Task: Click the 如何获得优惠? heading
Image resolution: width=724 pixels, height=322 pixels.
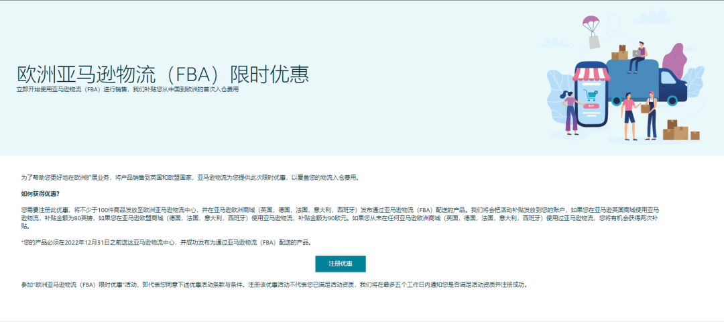Action: 40,194
